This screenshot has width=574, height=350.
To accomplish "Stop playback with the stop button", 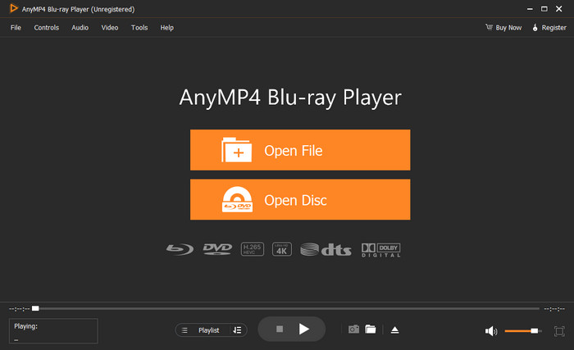I will (280, 330).
